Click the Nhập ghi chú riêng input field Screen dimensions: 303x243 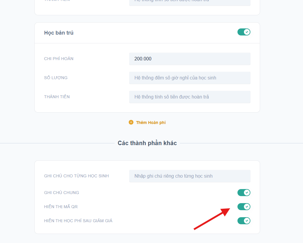(x=190, y=176)
